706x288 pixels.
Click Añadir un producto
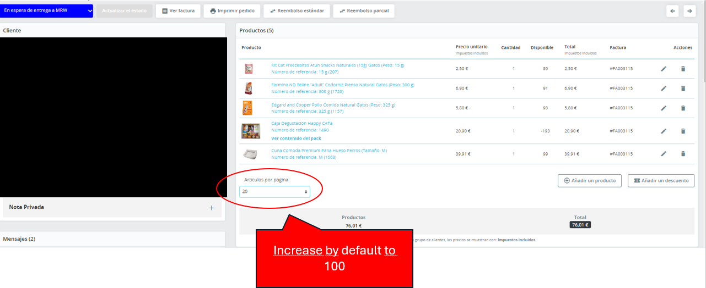coord(590,180)
